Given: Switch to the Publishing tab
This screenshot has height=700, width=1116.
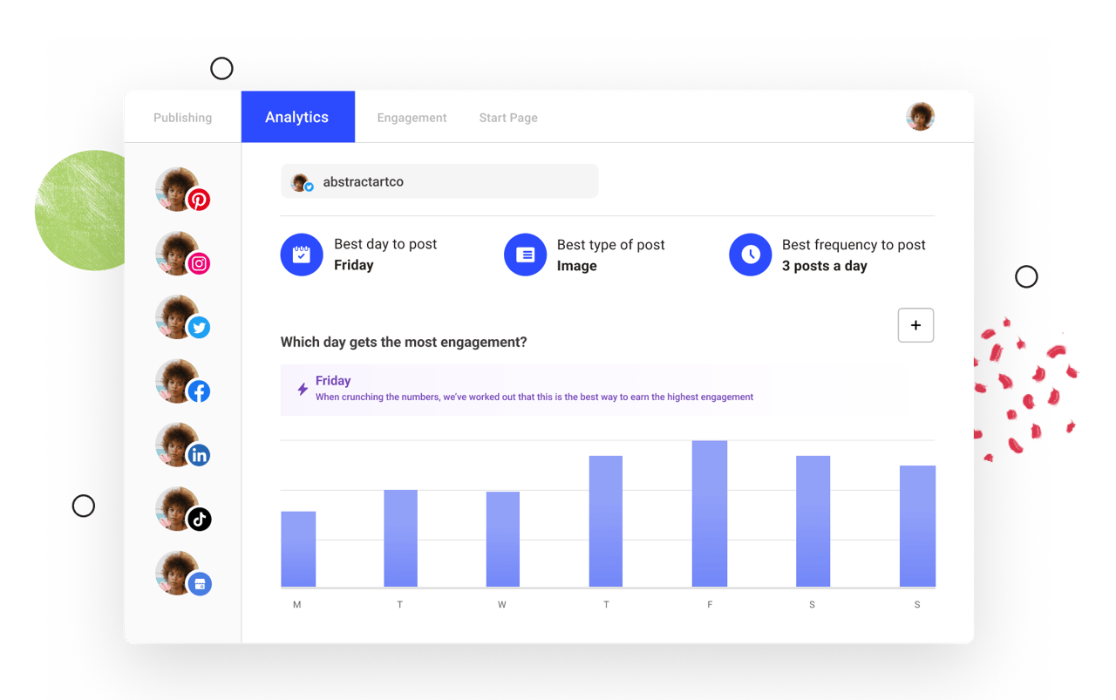Looking at the screenshot, I should [183, 116].
